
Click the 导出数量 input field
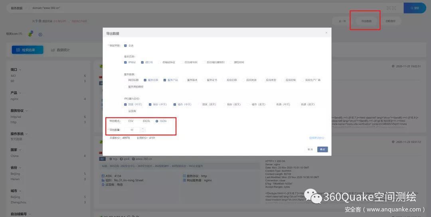click(132, 130)
